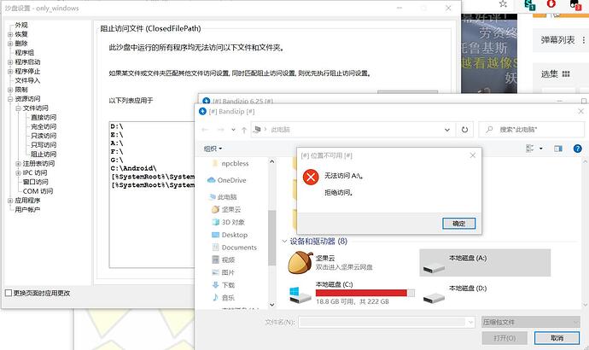Open 压缩包文件 file type dropdown

(x=531, y=322)
